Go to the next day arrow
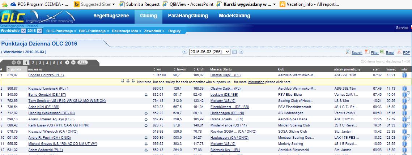Image resolution: width=412 pixels, height=155 pixels. [x=241, y=52]
